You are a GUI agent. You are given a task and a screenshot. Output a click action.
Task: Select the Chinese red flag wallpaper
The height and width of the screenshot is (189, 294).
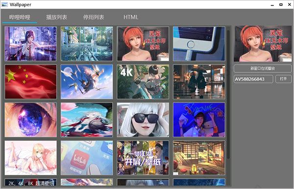click(30, 82)
